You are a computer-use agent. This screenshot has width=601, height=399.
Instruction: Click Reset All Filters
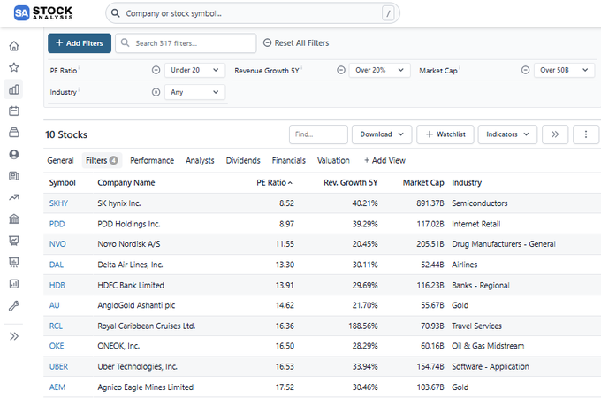[x=296, y=43]
